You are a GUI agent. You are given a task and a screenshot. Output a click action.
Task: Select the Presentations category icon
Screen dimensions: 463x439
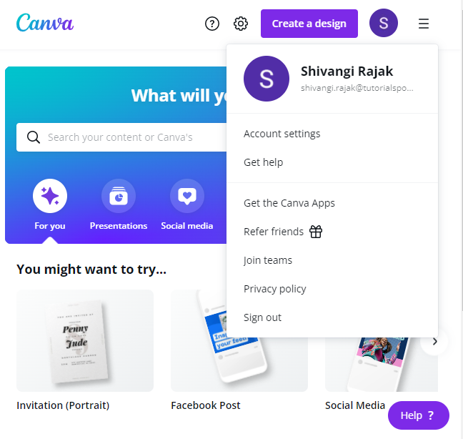pyautogui.click(x=119, y=196)
